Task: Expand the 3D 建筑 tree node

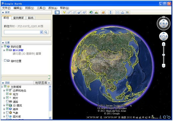Action: [x=4, y=105]
